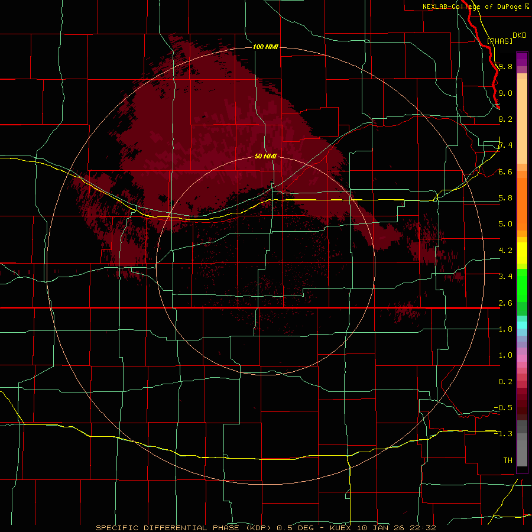Click the DKD legend unit label

coord(520,35)
